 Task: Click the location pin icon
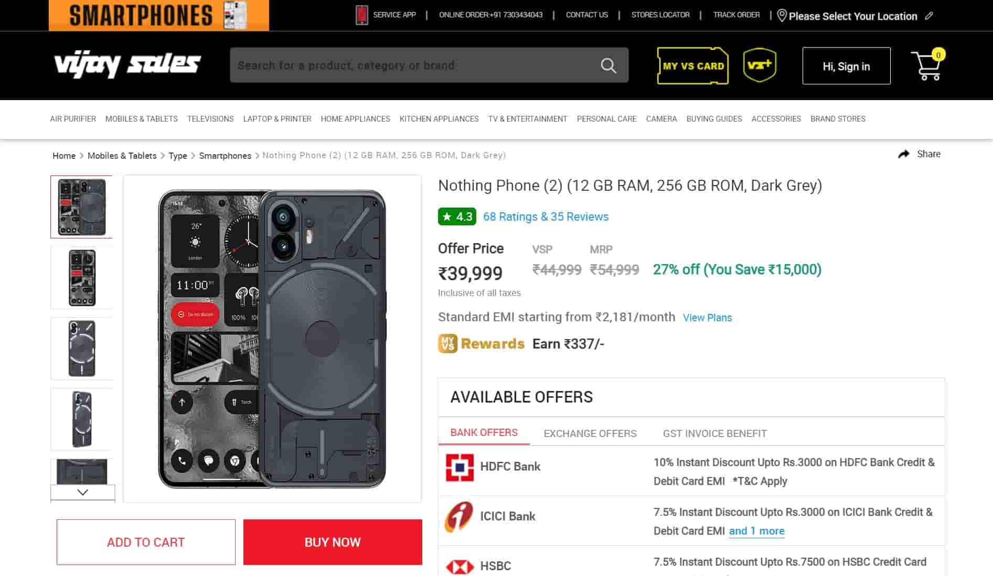[x=782, y=16]
